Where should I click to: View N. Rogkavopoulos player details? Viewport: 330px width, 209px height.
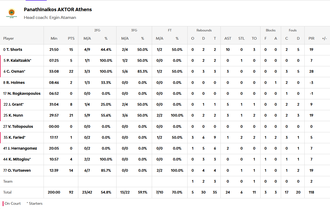pyautogui.click(x=23, y=93)
